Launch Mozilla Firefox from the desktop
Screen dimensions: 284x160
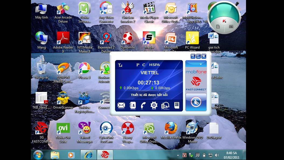[171, 128]
